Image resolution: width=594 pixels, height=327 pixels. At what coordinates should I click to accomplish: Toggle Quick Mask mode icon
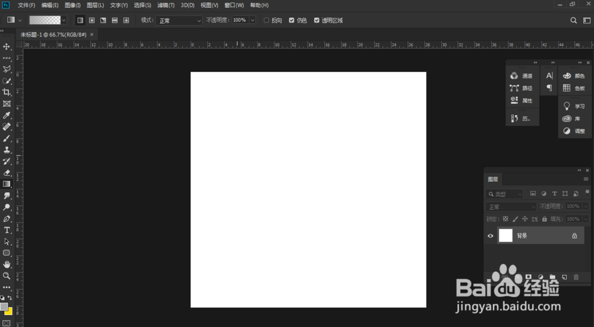7,323
